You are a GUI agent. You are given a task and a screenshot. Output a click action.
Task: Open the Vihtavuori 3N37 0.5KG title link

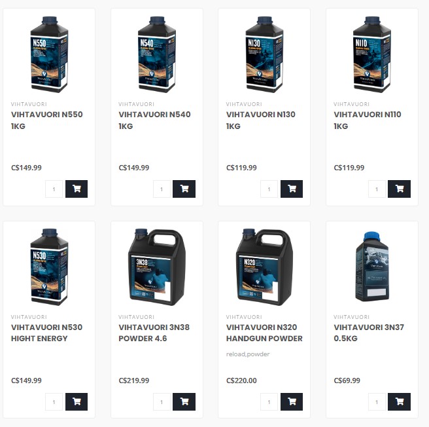tap(369, 333)
